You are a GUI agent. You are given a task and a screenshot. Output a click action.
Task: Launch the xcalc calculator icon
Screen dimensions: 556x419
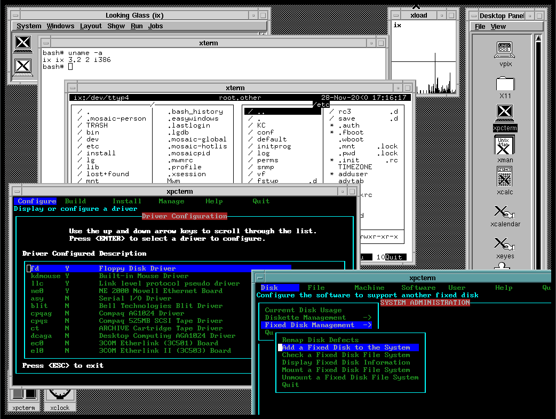pos(505,177)
